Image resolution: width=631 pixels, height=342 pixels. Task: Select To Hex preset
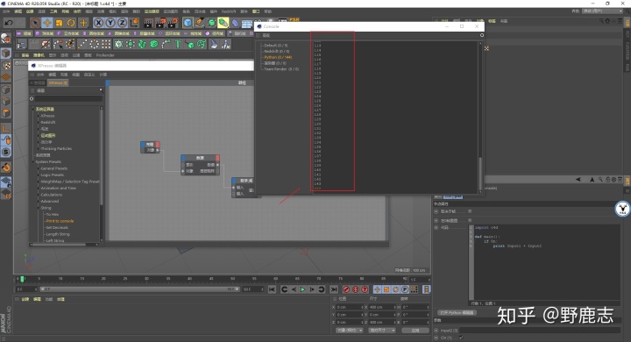coord(53,214)
